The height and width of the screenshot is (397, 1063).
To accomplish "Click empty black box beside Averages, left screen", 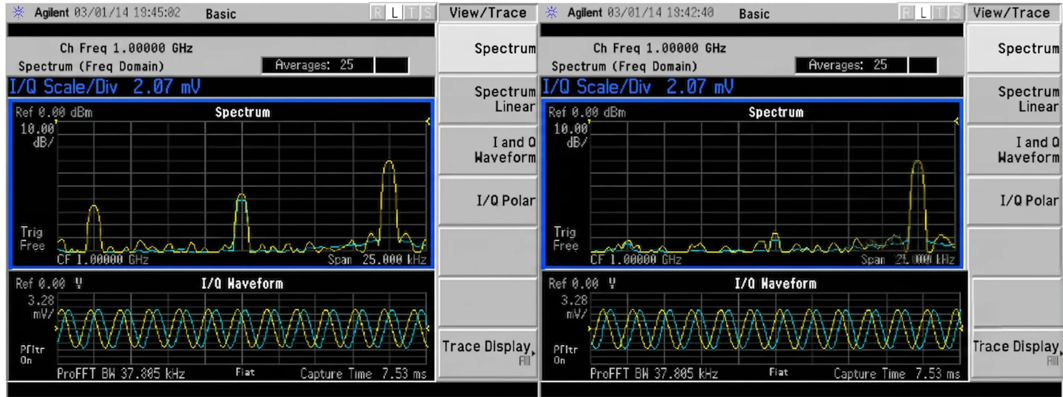I will pos(392,65).
